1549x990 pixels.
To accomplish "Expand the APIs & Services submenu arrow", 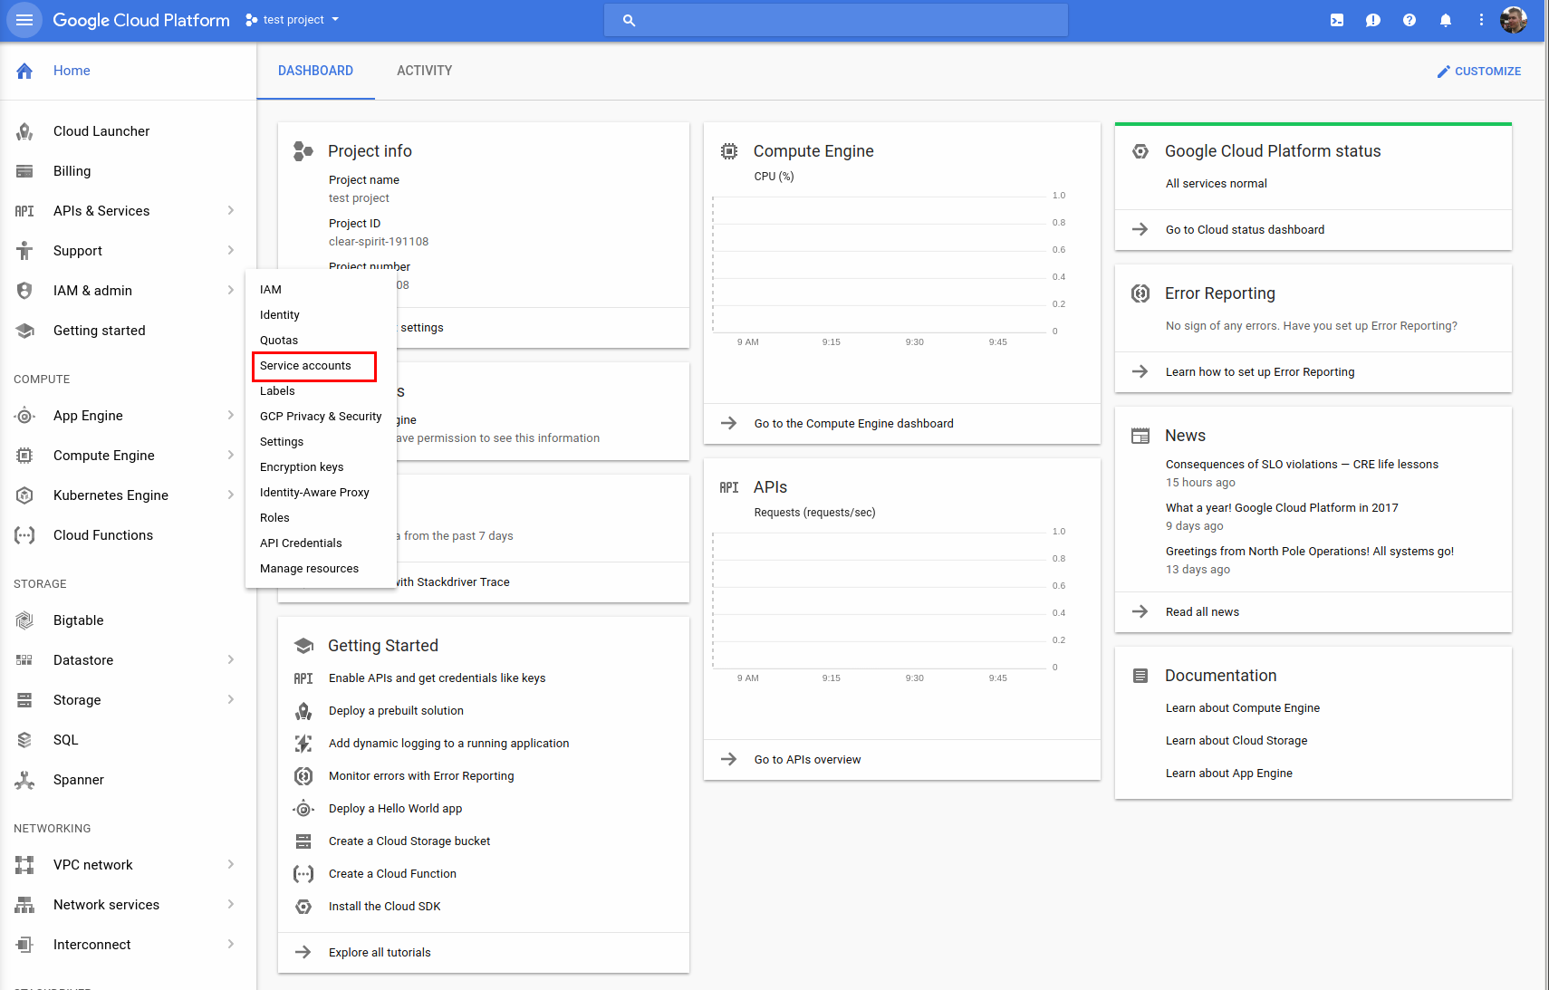I will (231, 211).
